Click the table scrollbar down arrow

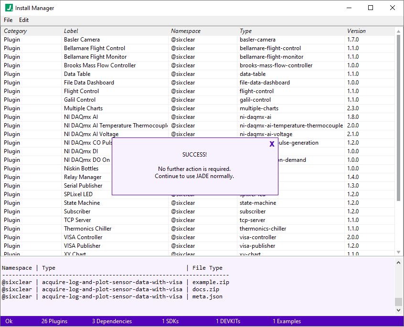[x=398, y=252]
